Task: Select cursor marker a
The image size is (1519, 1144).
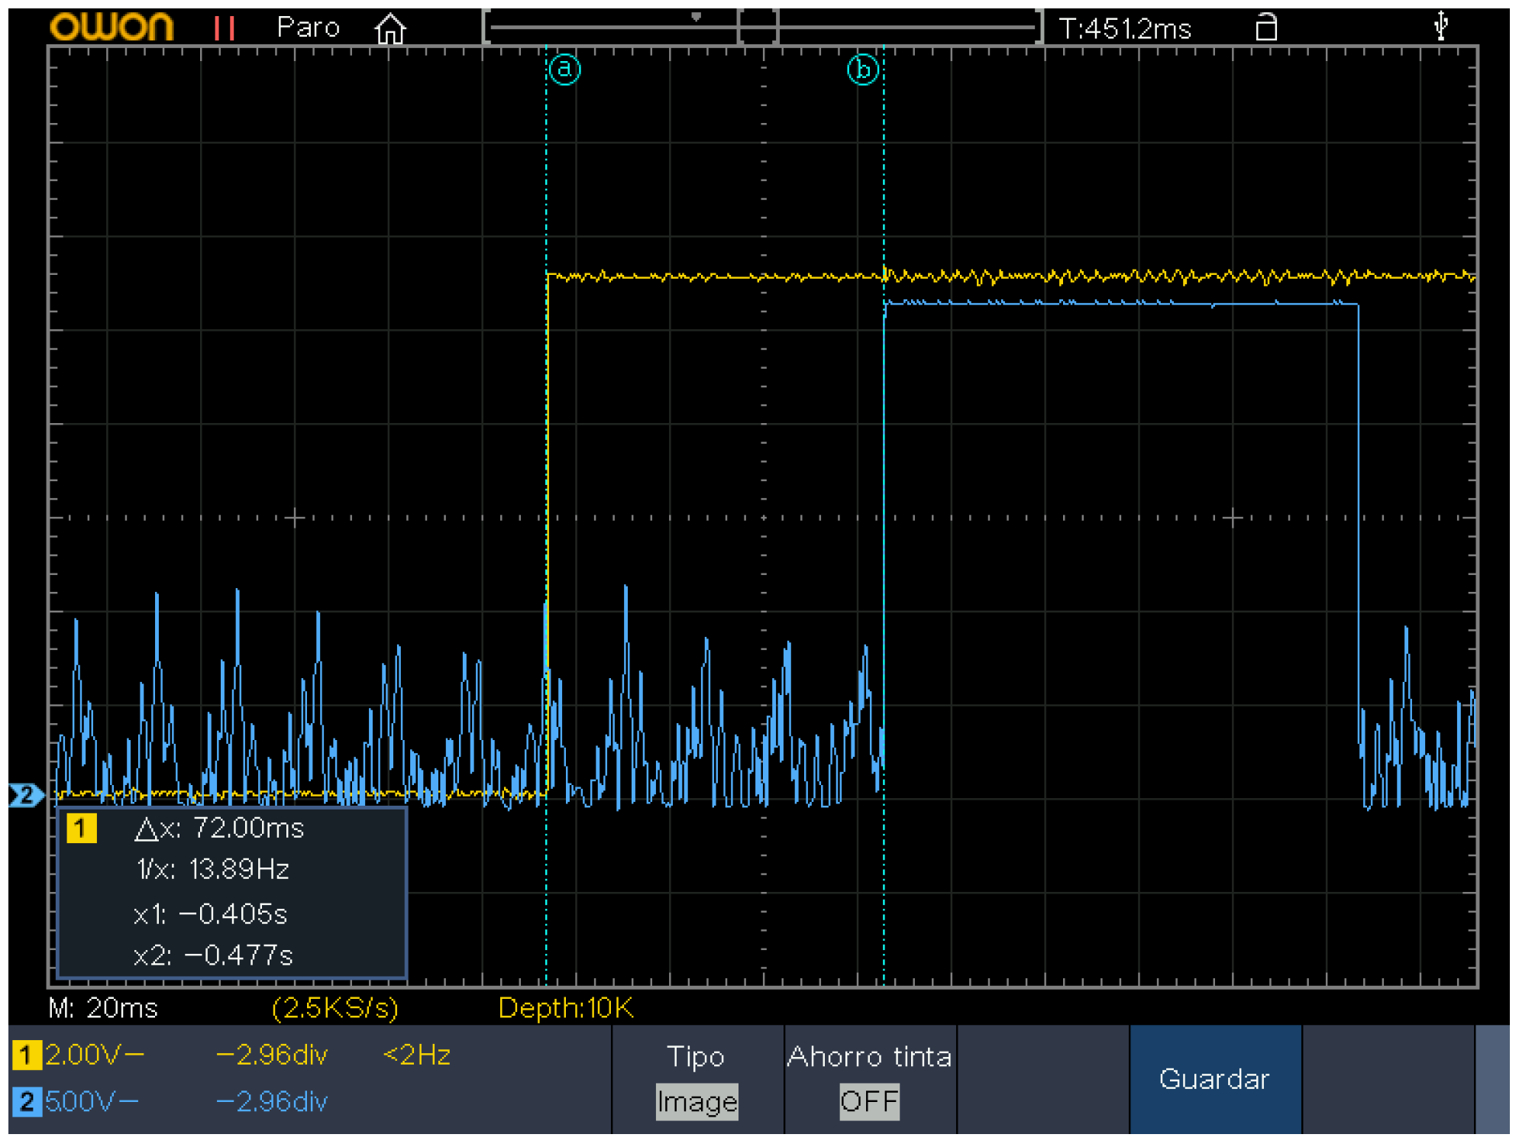Action: [564, 69]
